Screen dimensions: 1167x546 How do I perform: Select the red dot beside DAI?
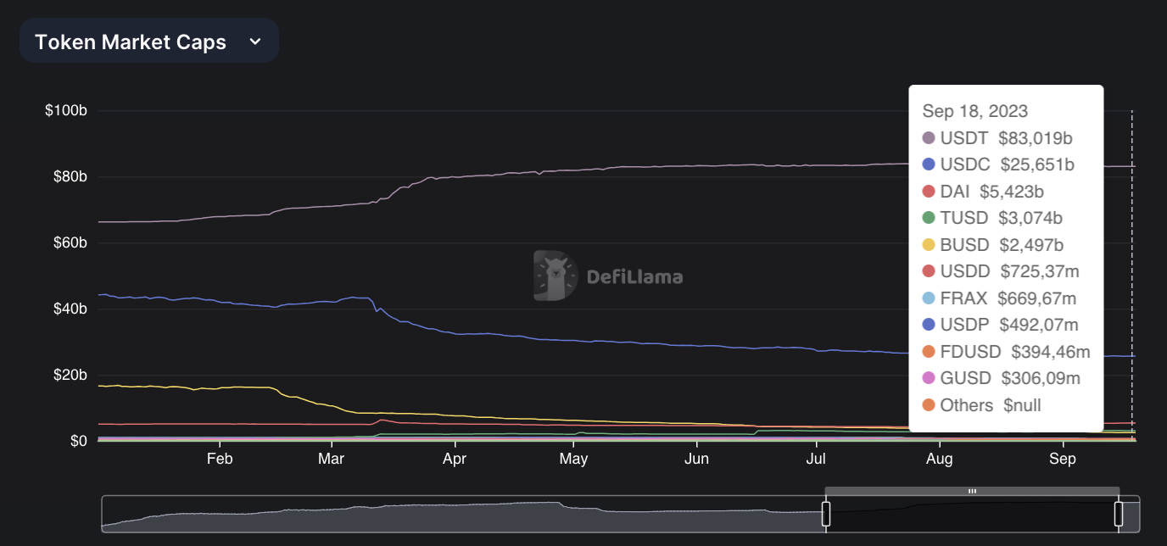pyautogui.click(x=929, y=192)
